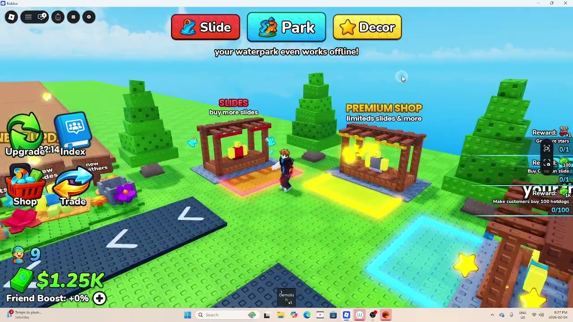Click the 0/100 hotdog quest progress
This screenshot has width=573, height=322.
(560, 210)
